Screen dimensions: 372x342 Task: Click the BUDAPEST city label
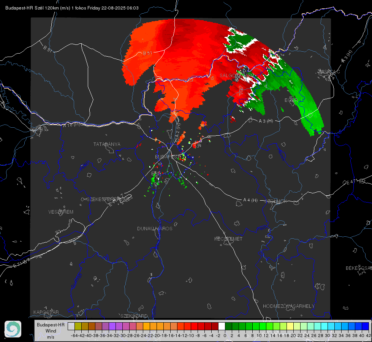coord(167,157)
